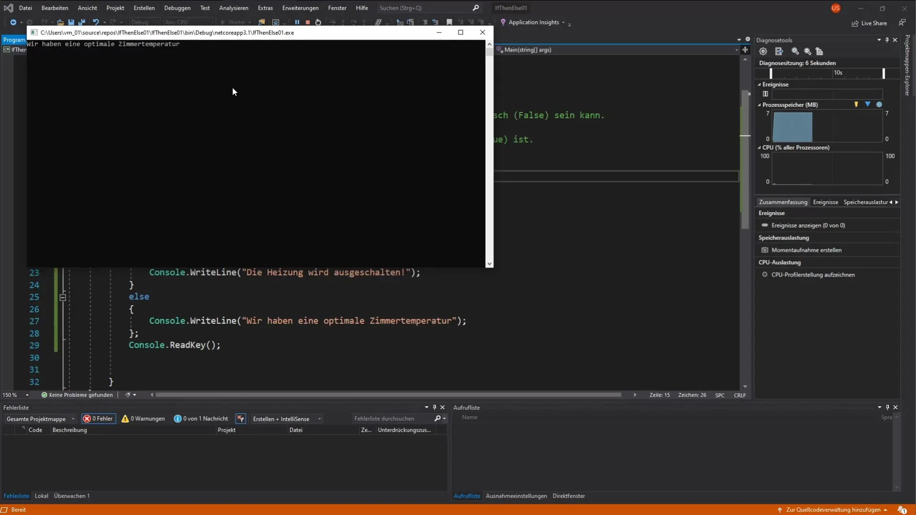The height and width of the screenshot is (515, 916).
Task: Open the Application Insights dropdown arrow
Action: click(x=563, y=22)
